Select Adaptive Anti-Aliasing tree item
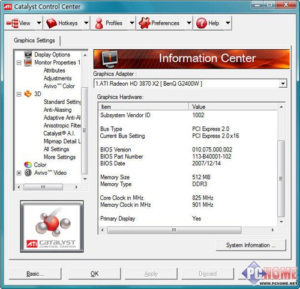 (x=62, y=118)
